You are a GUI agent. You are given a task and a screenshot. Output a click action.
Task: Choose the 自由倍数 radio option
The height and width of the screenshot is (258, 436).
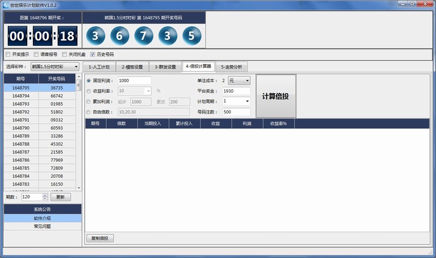(89, 112)
